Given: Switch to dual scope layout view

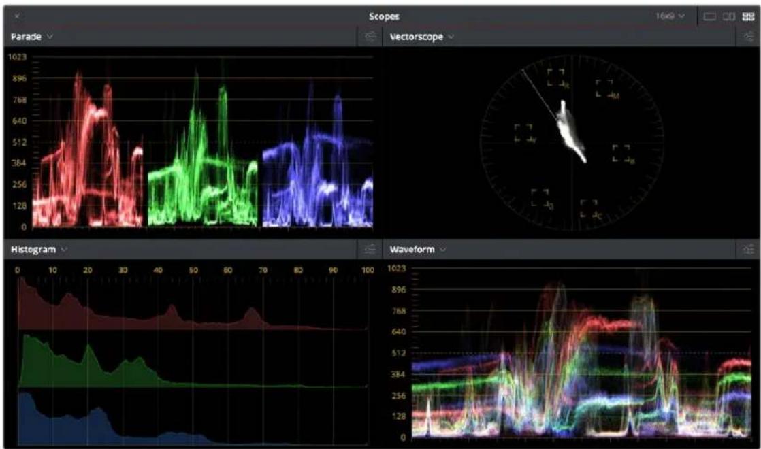Looking at the screenshot, I should [729, 16].
